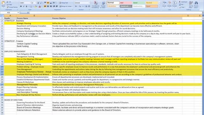Apply Comma Style format
The width and height of the screenshot is (204, 115).
pos(83,6)
